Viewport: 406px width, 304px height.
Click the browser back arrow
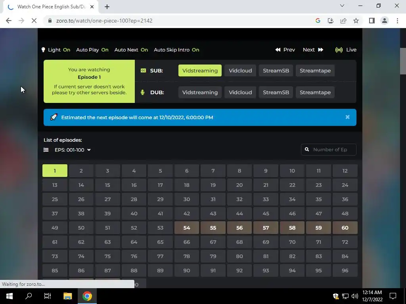9,21
